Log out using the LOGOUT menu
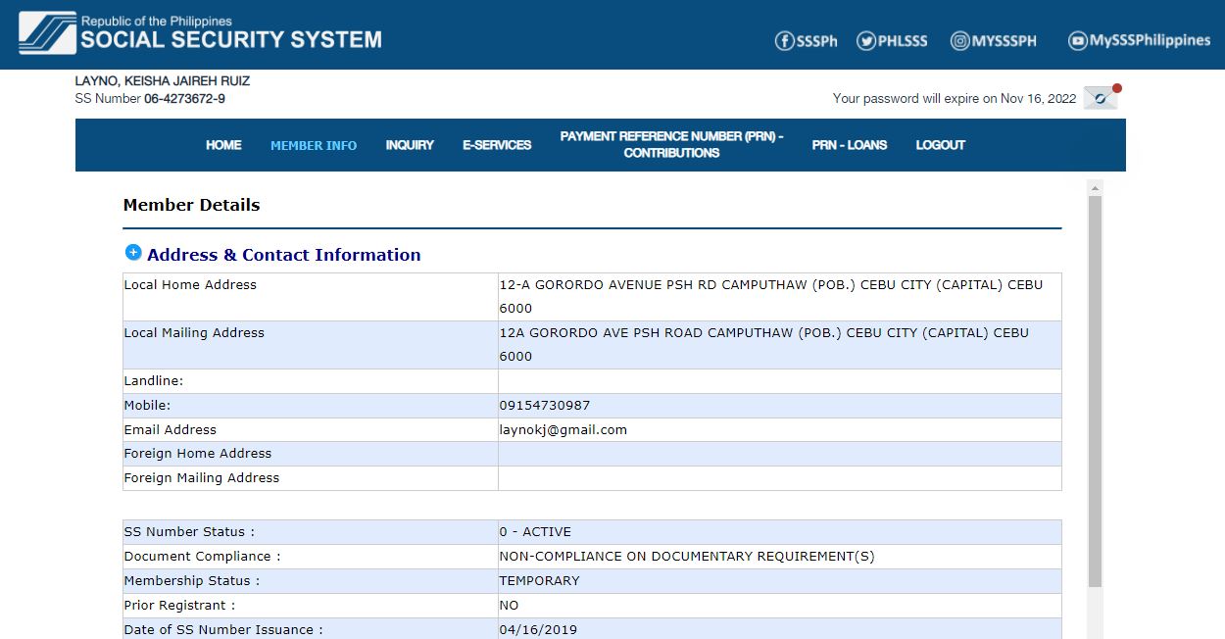Viewport: 1225px width, 639px height. pyautogui.click(x=941, y=145)
